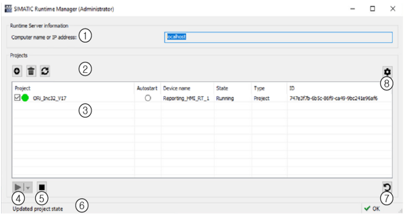Expand the dropdown arrow beside the play button
This screenshot has height=216, width=406.
coord(28,187)
